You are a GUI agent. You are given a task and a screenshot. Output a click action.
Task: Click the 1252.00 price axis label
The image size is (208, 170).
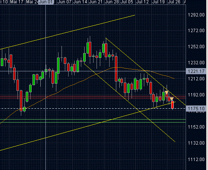[196, 47]
